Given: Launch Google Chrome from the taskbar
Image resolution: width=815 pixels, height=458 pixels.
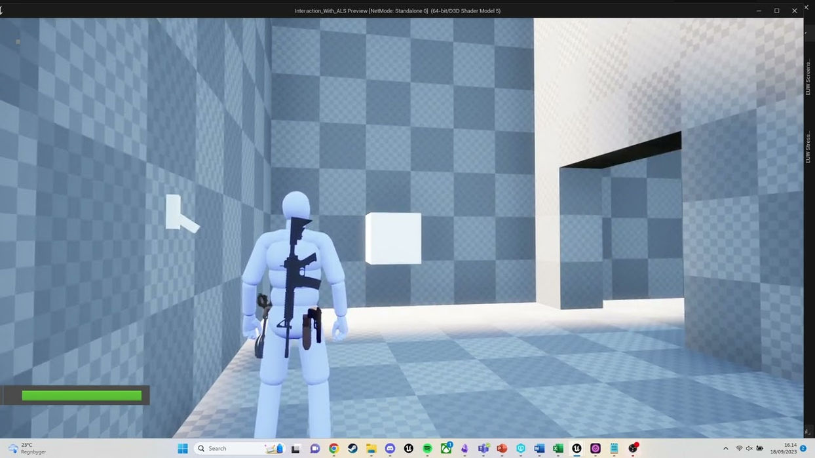Looking at the screenshot, I should coord(333,449).
